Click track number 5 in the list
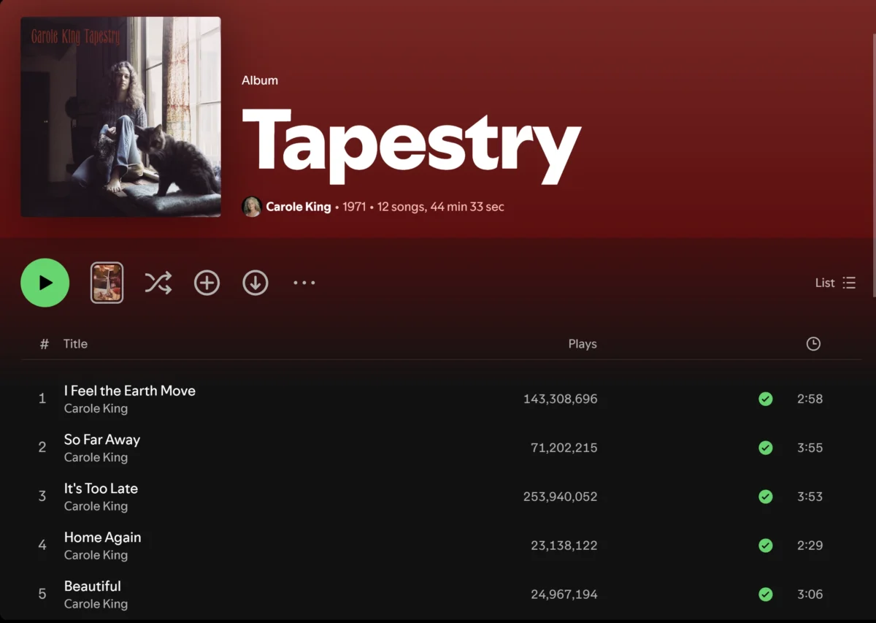876x623 pixels. pos(42,594)
